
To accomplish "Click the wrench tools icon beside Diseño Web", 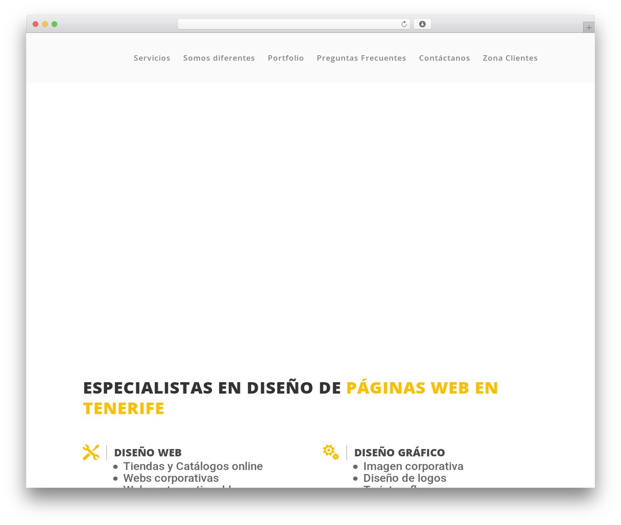I will tap(91, 452).
